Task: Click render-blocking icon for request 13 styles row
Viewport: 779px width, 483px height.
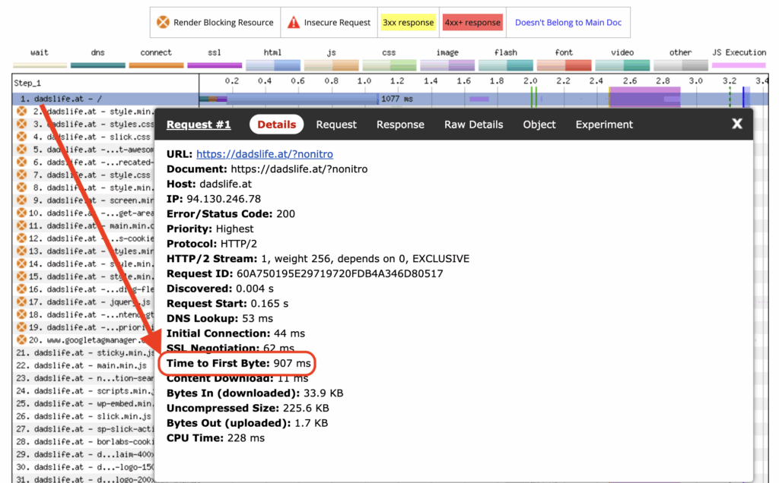Action: pyautogui.click(x=22, y=251)
